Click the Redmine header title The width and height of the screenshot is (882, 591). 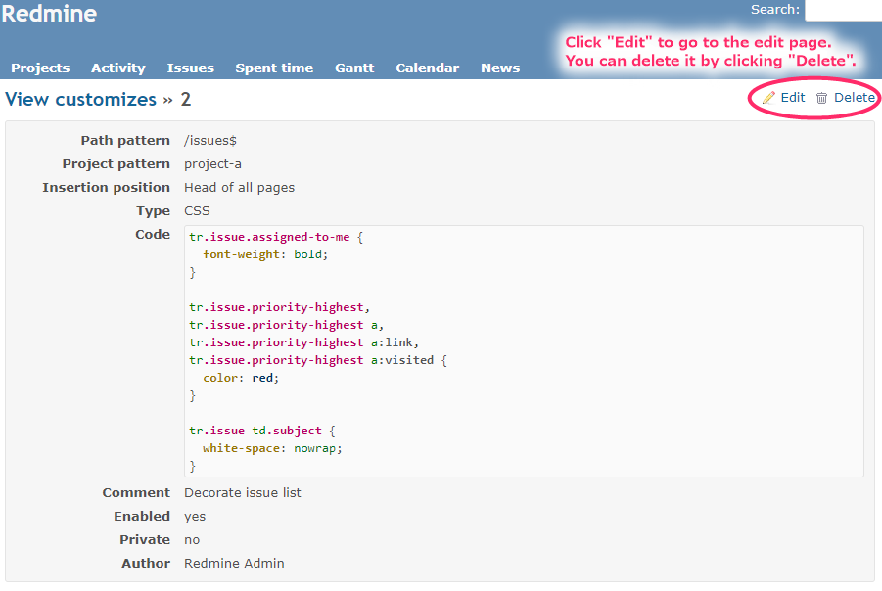pos(49,14)
